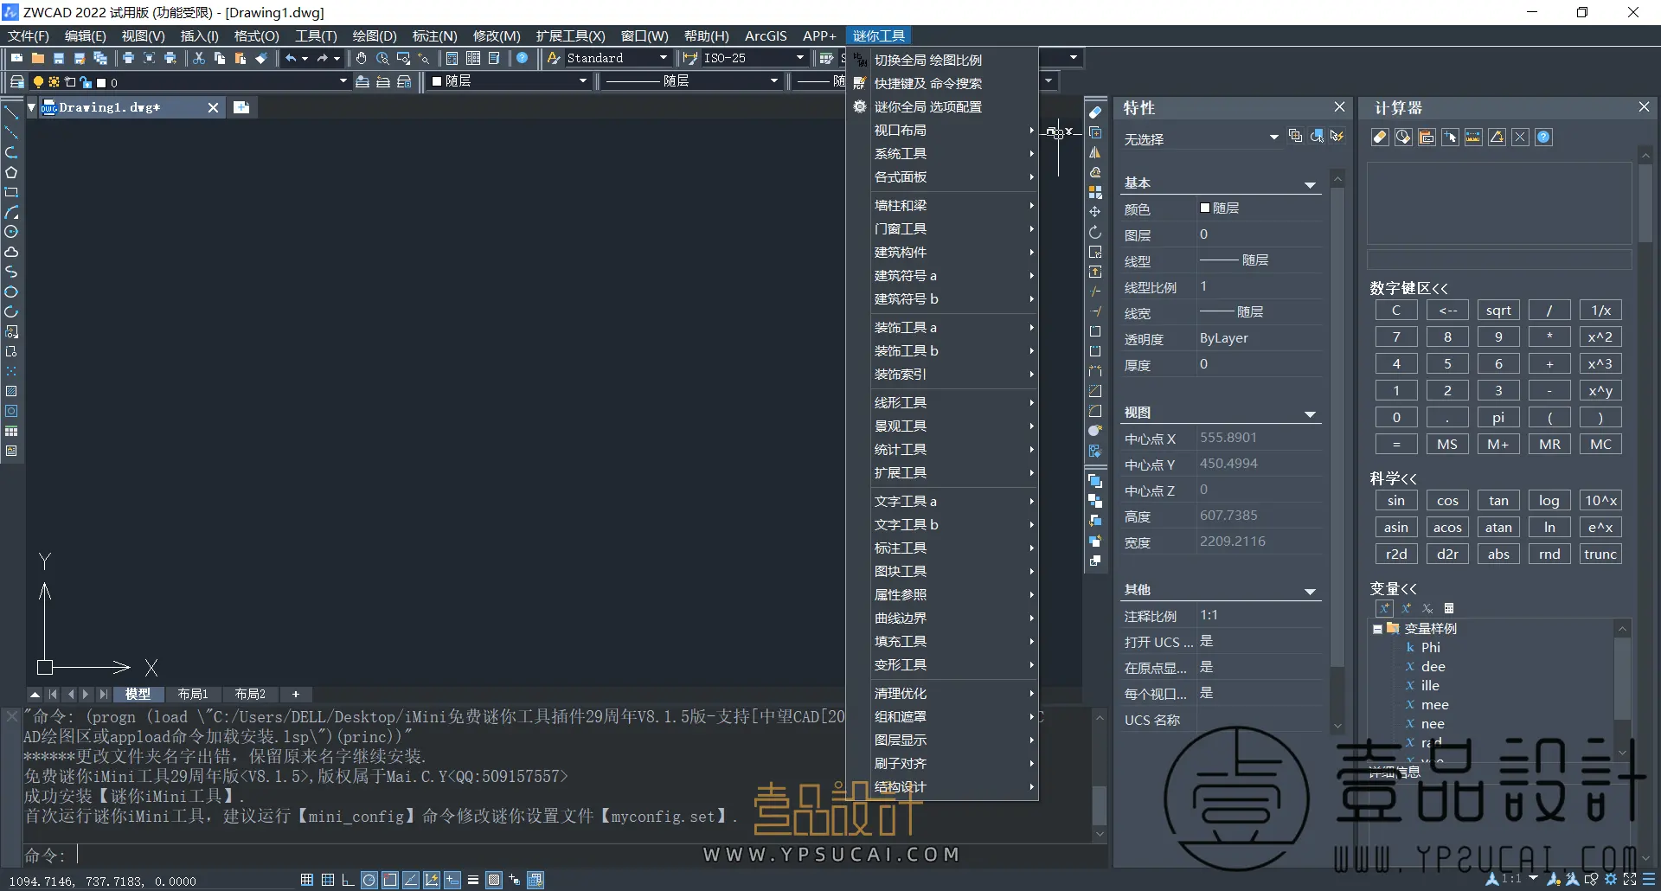Click the Rotate tool in modify toolbar

tap(1095, 232)
